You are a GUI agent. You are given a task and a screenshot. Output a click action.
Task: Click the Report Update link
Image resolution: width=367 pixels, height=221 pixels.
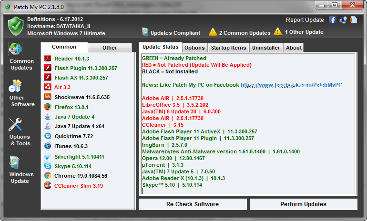pyautogui.click(x=305, y=20)
